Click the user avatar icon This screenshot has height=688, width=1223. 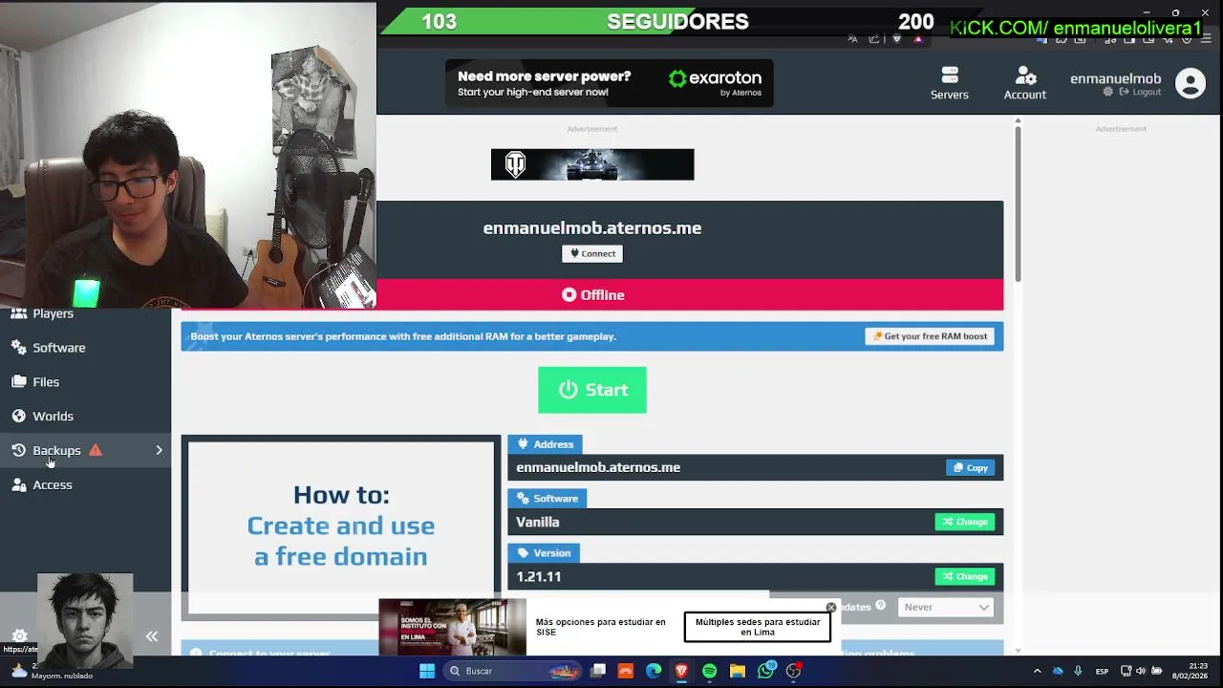1191,84
